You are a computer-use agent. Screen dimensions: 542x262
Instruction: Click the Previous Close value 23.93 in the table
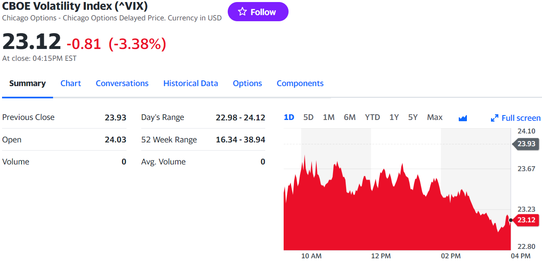coord(116,118)
